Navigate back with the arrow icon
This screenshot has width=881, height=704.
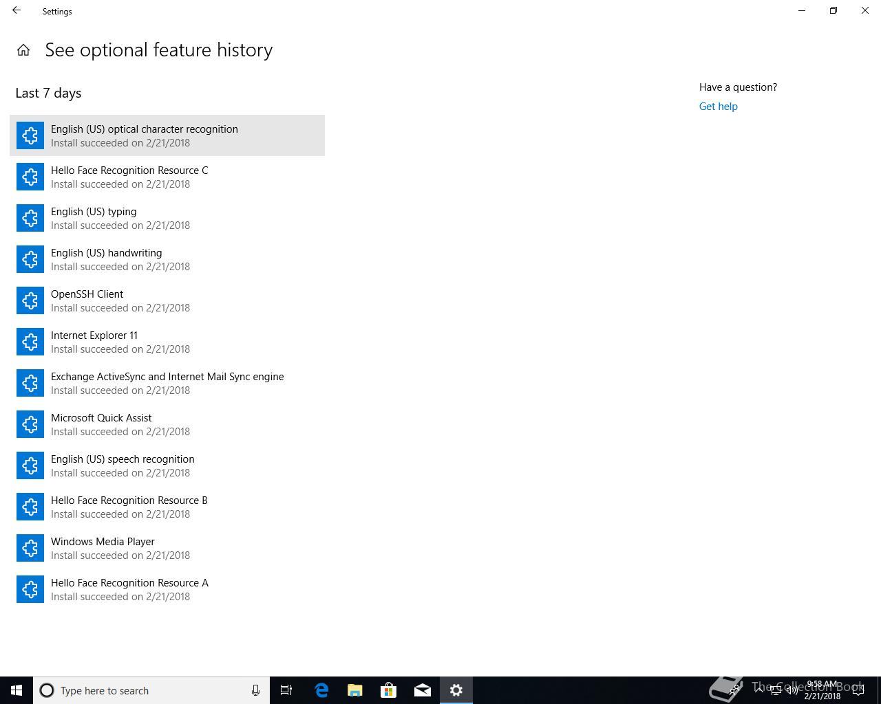coord(17,11)
